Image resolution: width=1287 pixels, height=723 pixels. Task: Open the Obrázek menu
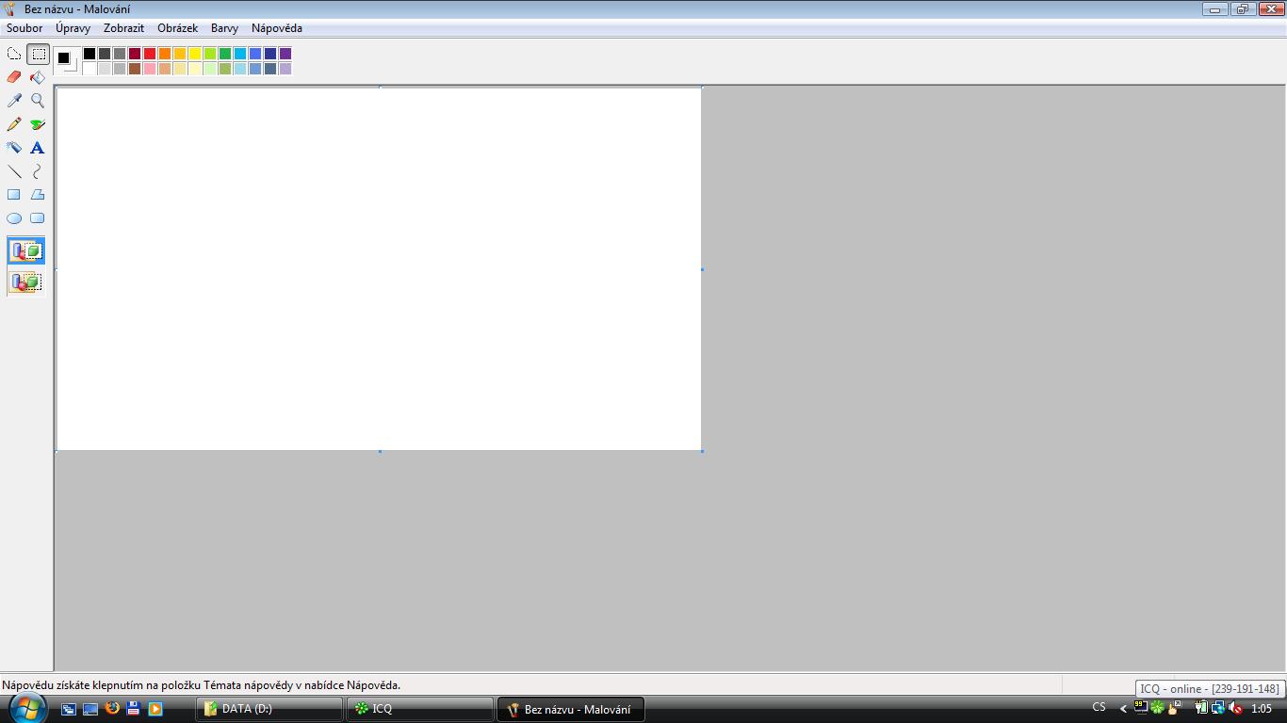(177, 28)
